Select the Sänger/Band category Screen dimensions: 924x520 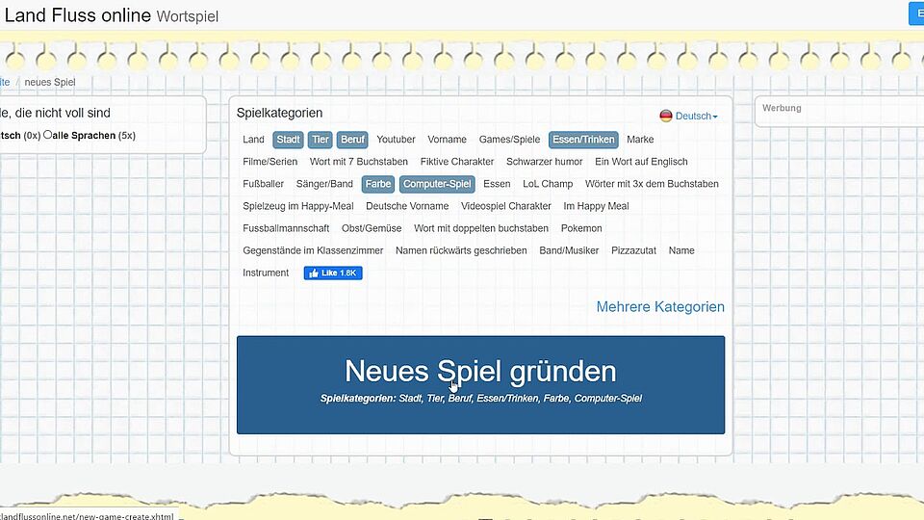pos(324,184)
